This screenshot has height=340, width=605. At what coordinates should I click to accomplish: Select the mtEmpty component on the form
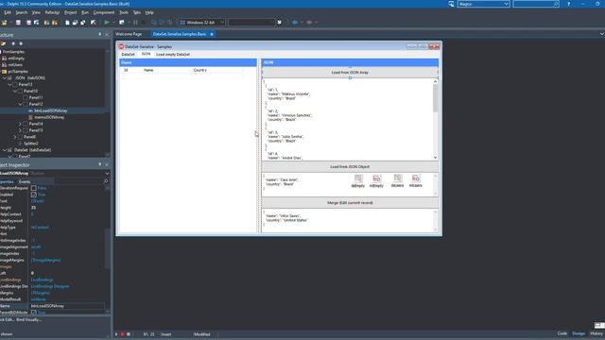pyautogui.click(x=376, y=180)
